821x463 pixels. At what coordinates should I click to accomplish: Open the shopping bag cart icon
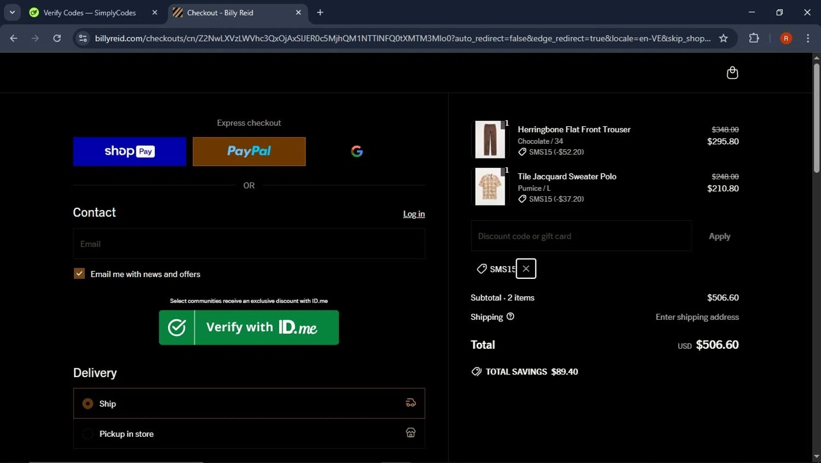[732, 73]
